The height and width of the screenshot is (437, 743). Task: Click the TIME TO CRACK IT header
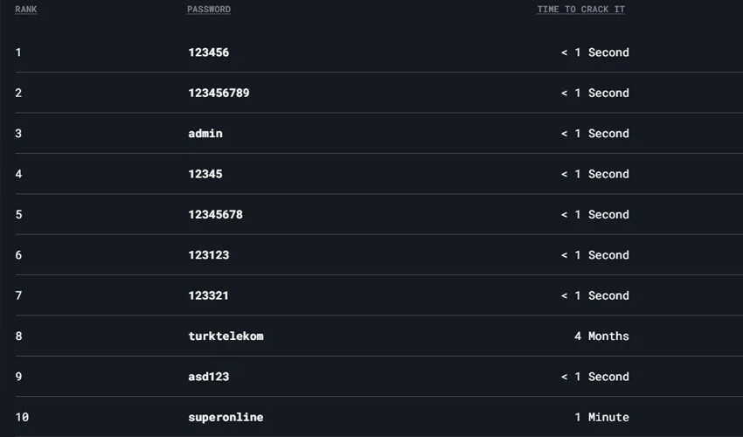click(x=580, y=10)
